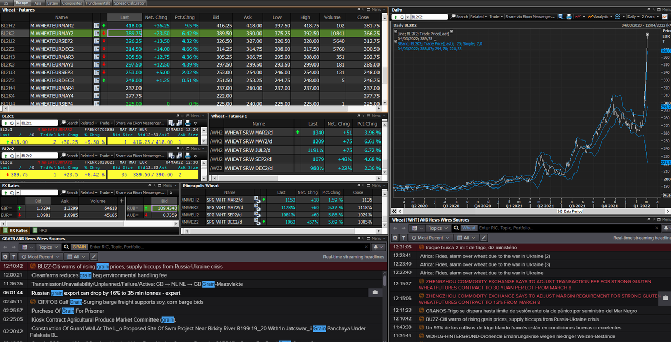Select RUB= bid value 109.4340
The height and width of the screenshot is (342, 671).
[x=164, y=208]
